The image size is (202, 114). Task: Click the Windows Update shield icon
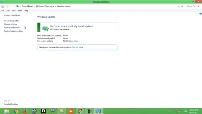click(x=45, y=28)
